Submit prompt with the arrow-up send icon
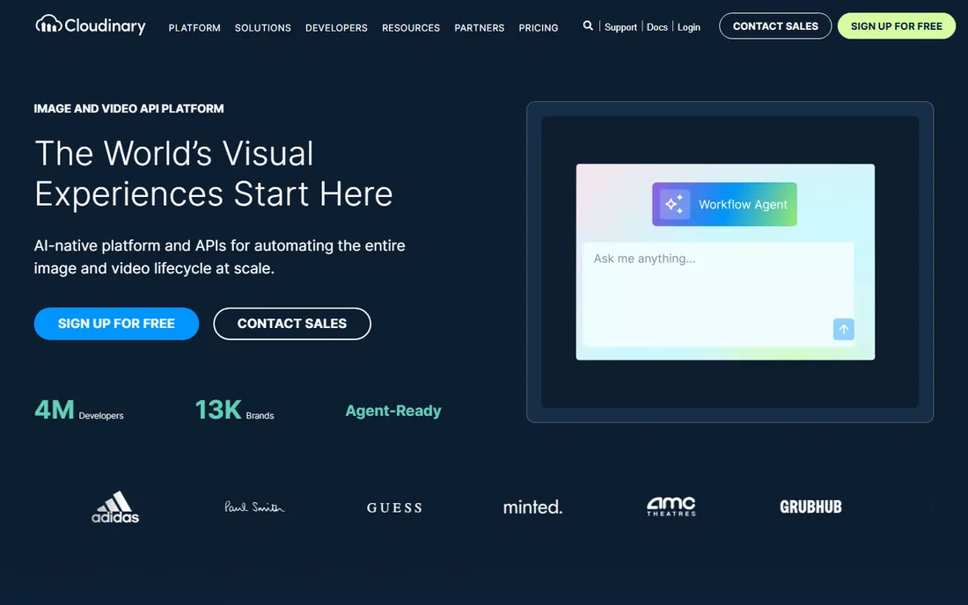The image size is (968, 605). coord(843,330)
